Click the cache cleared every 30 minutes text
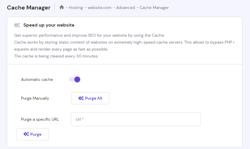The image size is (250, 149). click(x=56, y=56)
